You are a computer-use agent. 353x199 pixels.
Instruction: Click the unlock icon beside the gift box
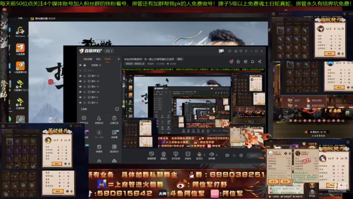pyautogui.click(x=238, y=61)
